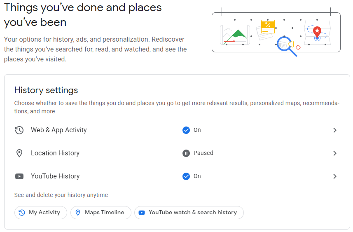353x232 pixels.
Task: Click the magnifying glass in the header illustration
Action: [286, 46]
